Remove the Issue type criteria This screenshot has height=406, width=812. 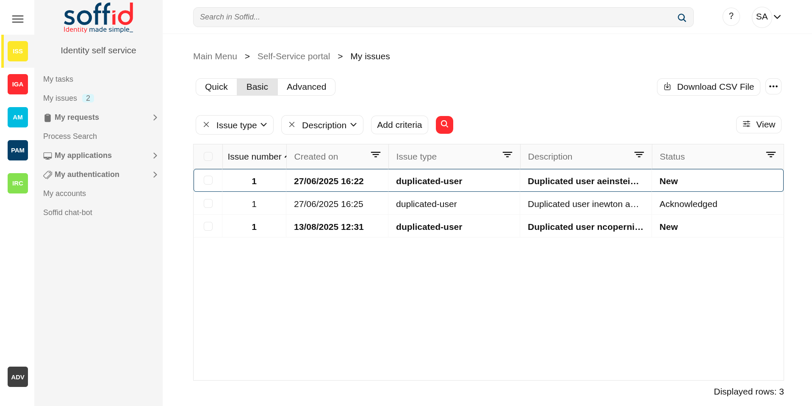(206, 125)
